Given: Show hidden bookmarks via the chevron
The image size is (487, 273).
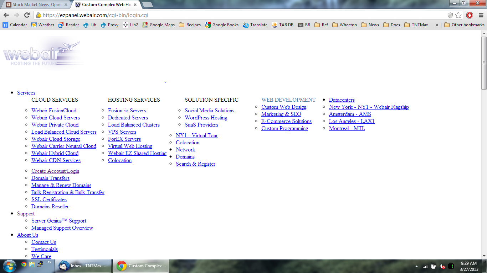Looking at the screenshot, I should point(437,25).
